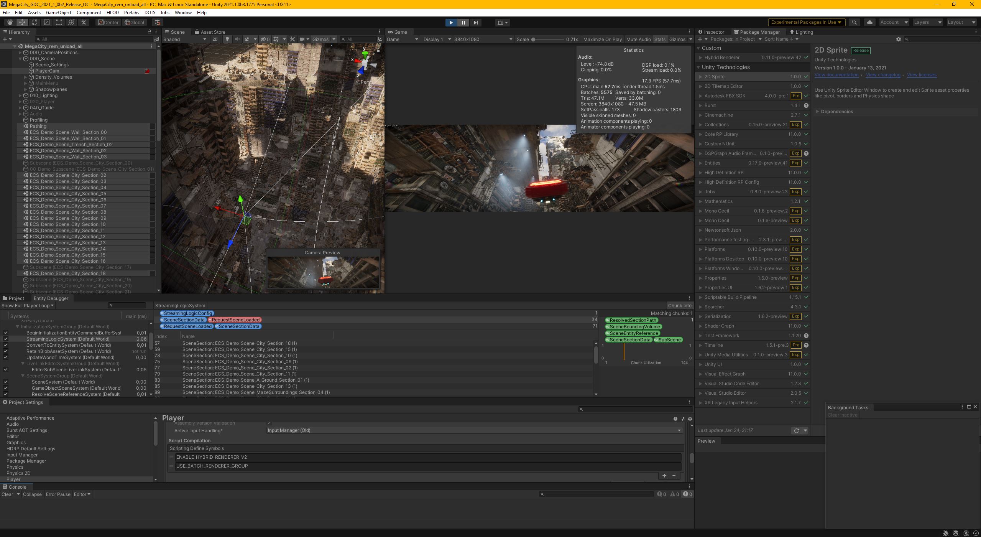This screenshot has width=981, height=537.
Task: Open Package Manager advanced settings gear
Action: (x=898, y=39)
